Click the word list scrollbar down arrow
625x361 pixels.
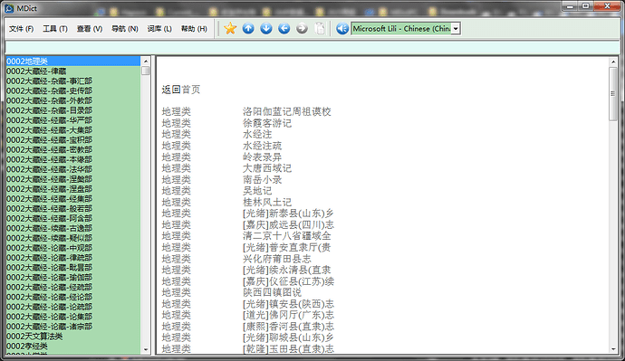pyautogui.click(x=146, y=350)
